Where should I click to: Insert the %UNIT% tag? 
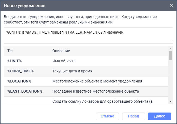pyautogui.click(x=14, y=61)
